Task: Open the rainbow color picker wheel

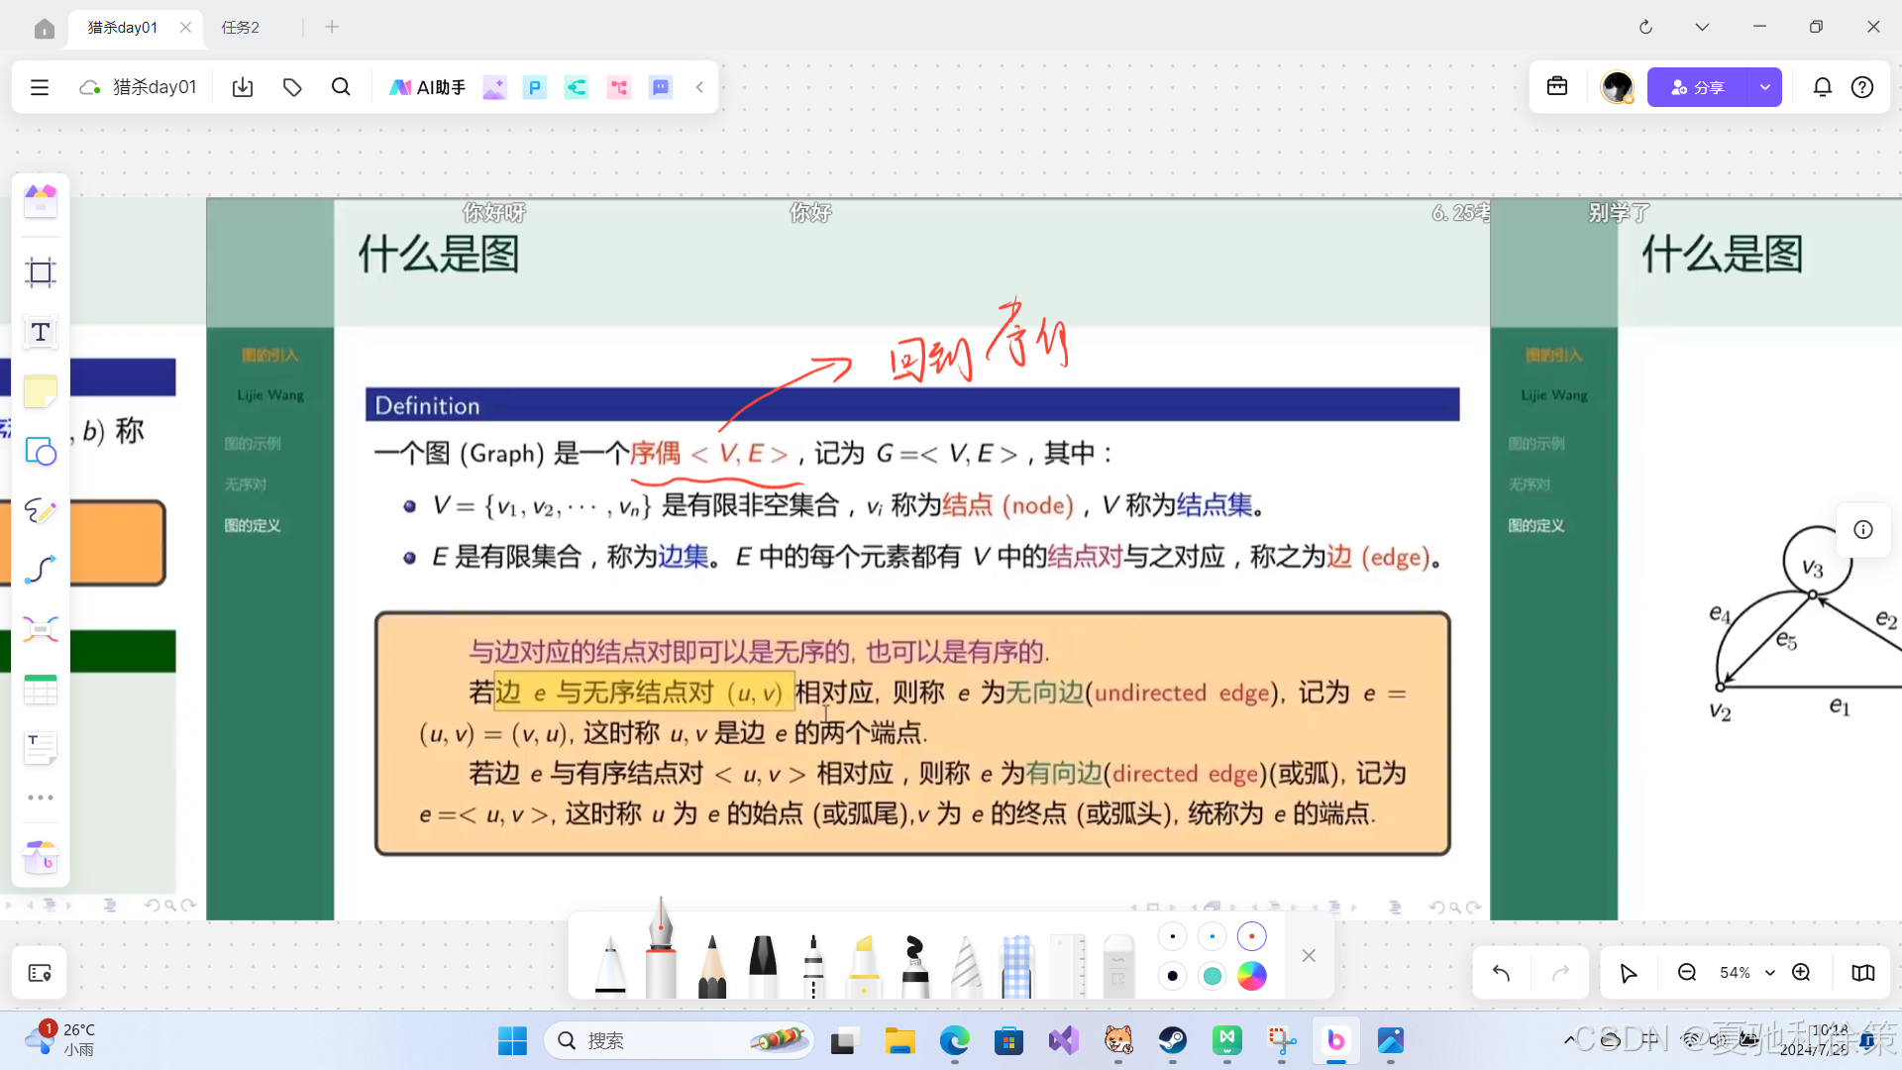Action: pyautogui.click(x=1251, y=976)
